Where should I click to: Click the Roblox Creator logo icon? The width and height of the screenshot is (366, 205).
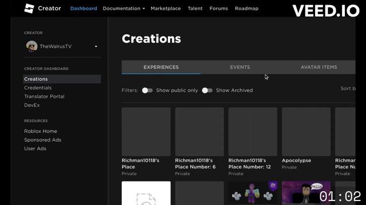point(29,9)
